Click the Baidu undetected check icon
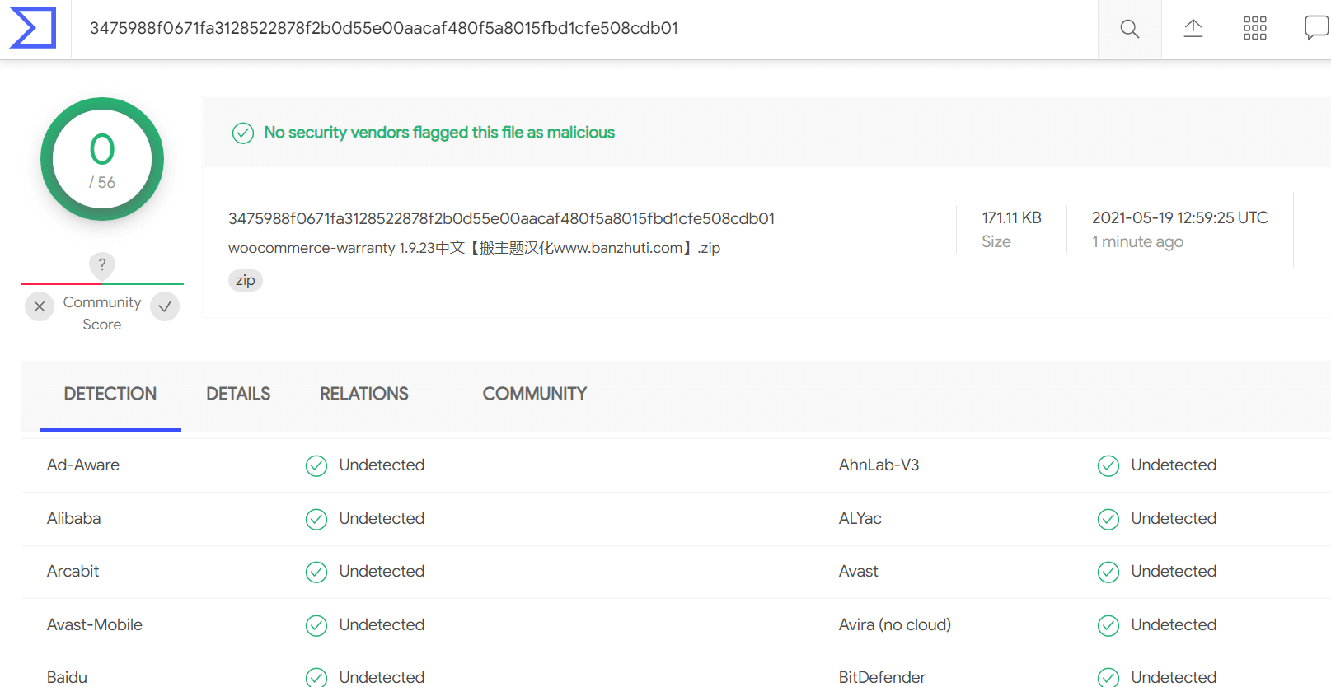Viewport: 1331px width, 687px height. tap(316, 677)
